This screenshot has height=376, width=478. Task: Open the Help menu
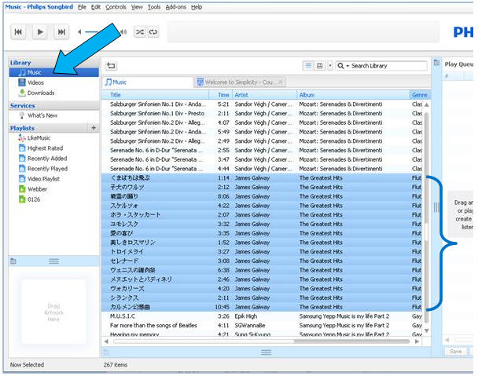pos(197,7)
